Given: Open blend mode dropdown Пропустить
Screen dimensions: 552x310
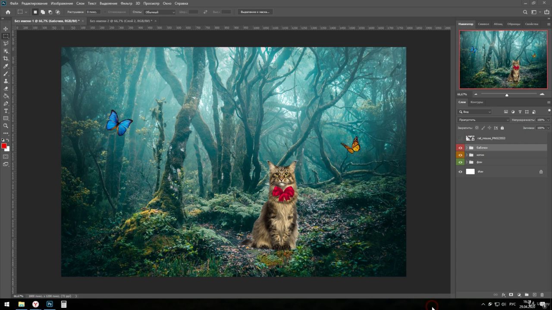Looking at the screenshot, I should tap(483, 120).
